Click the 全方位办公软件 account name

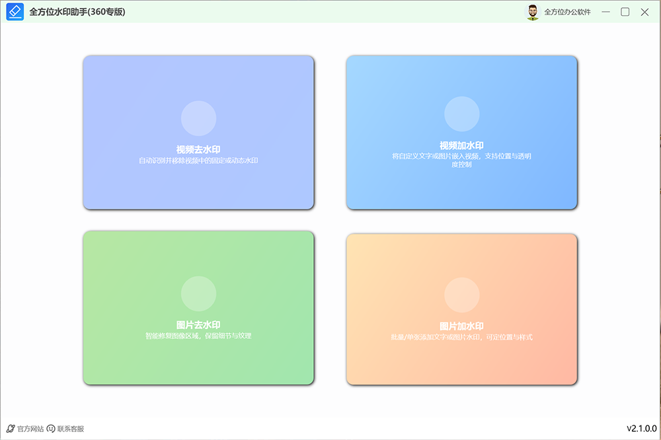click(567, 12)
